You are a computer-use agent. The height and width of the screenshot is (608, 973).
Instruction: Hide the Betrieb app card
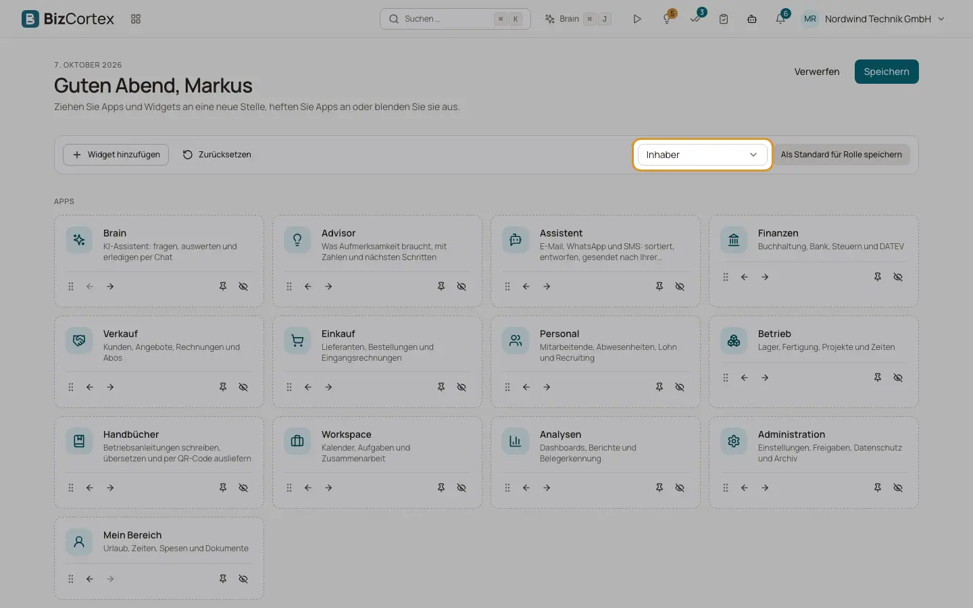(x=898, y=378)
